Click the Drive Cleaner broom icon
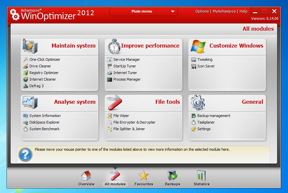This screenshot has width=288, height=193. (26, 66)
